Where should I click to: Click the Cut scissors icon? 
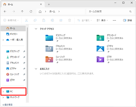point(26,20)
